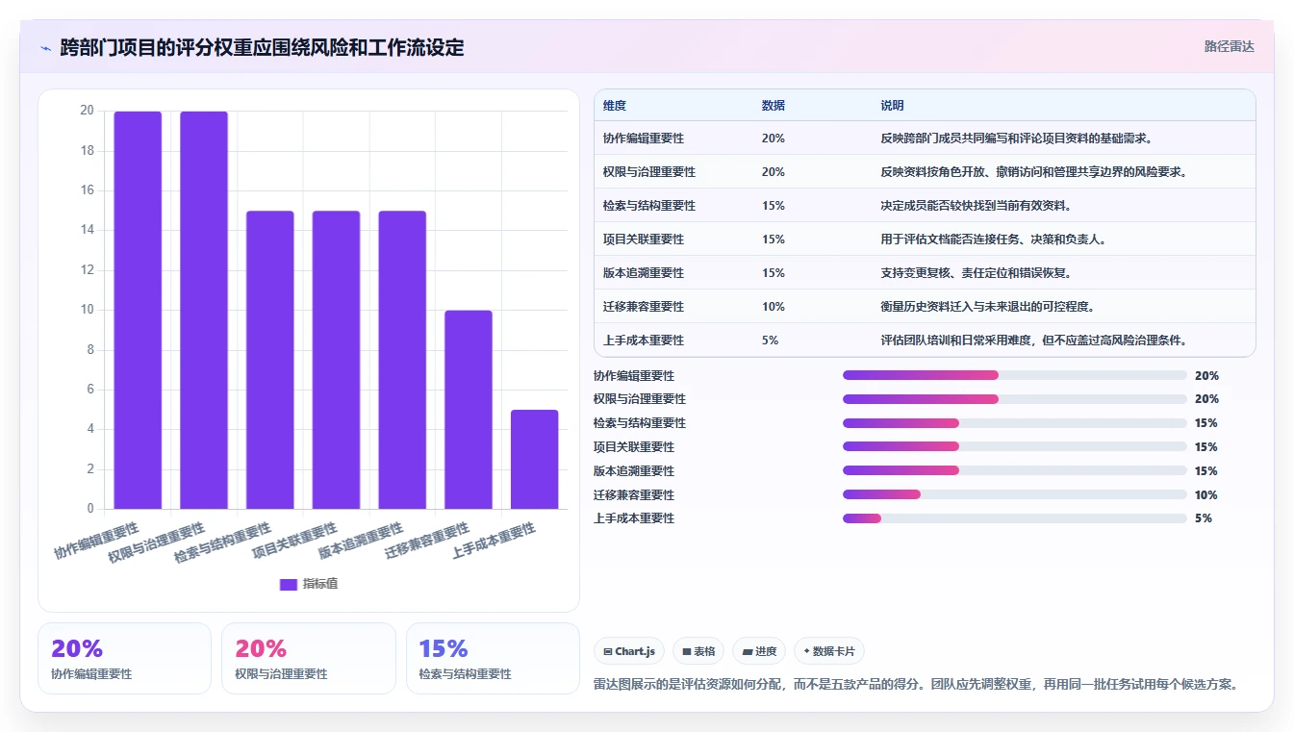Click table cell 项目关联重要性

click(x=644, y=240)
